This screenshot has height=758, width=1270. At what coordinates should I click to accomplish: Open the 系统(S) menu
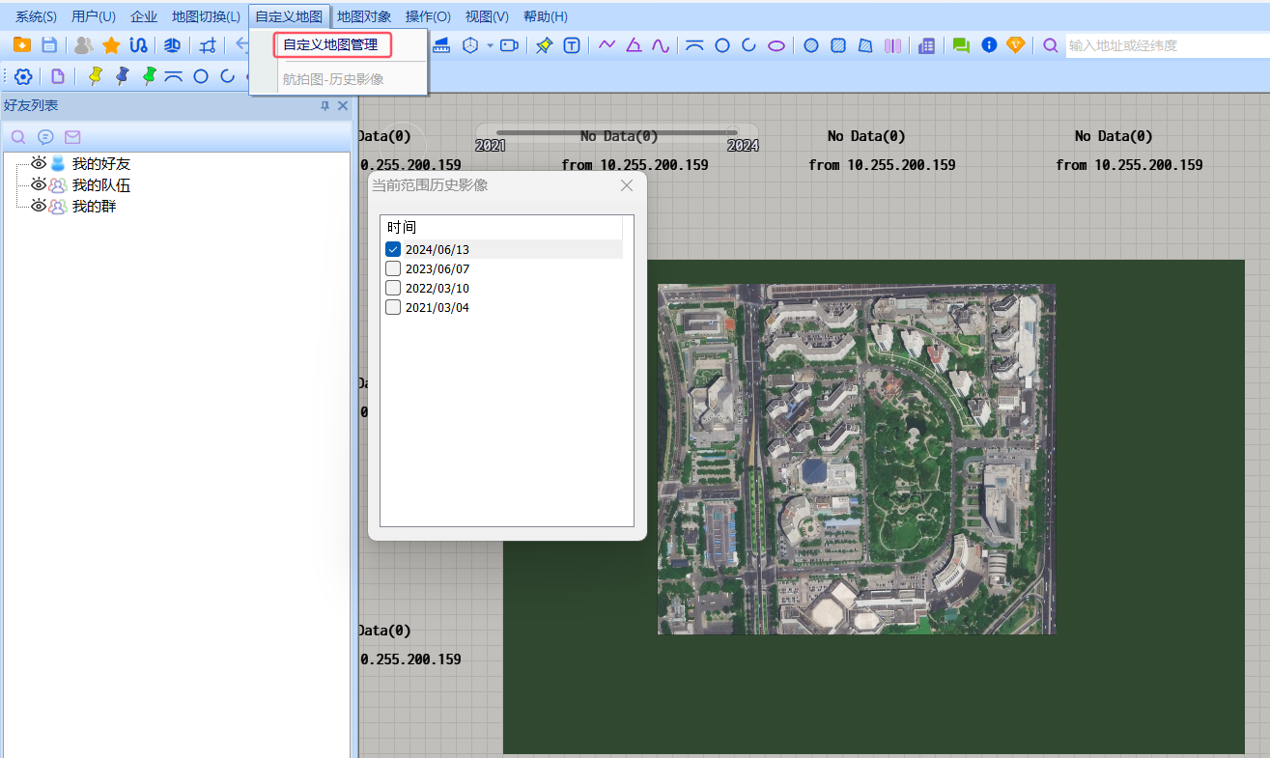pos(36,16)
